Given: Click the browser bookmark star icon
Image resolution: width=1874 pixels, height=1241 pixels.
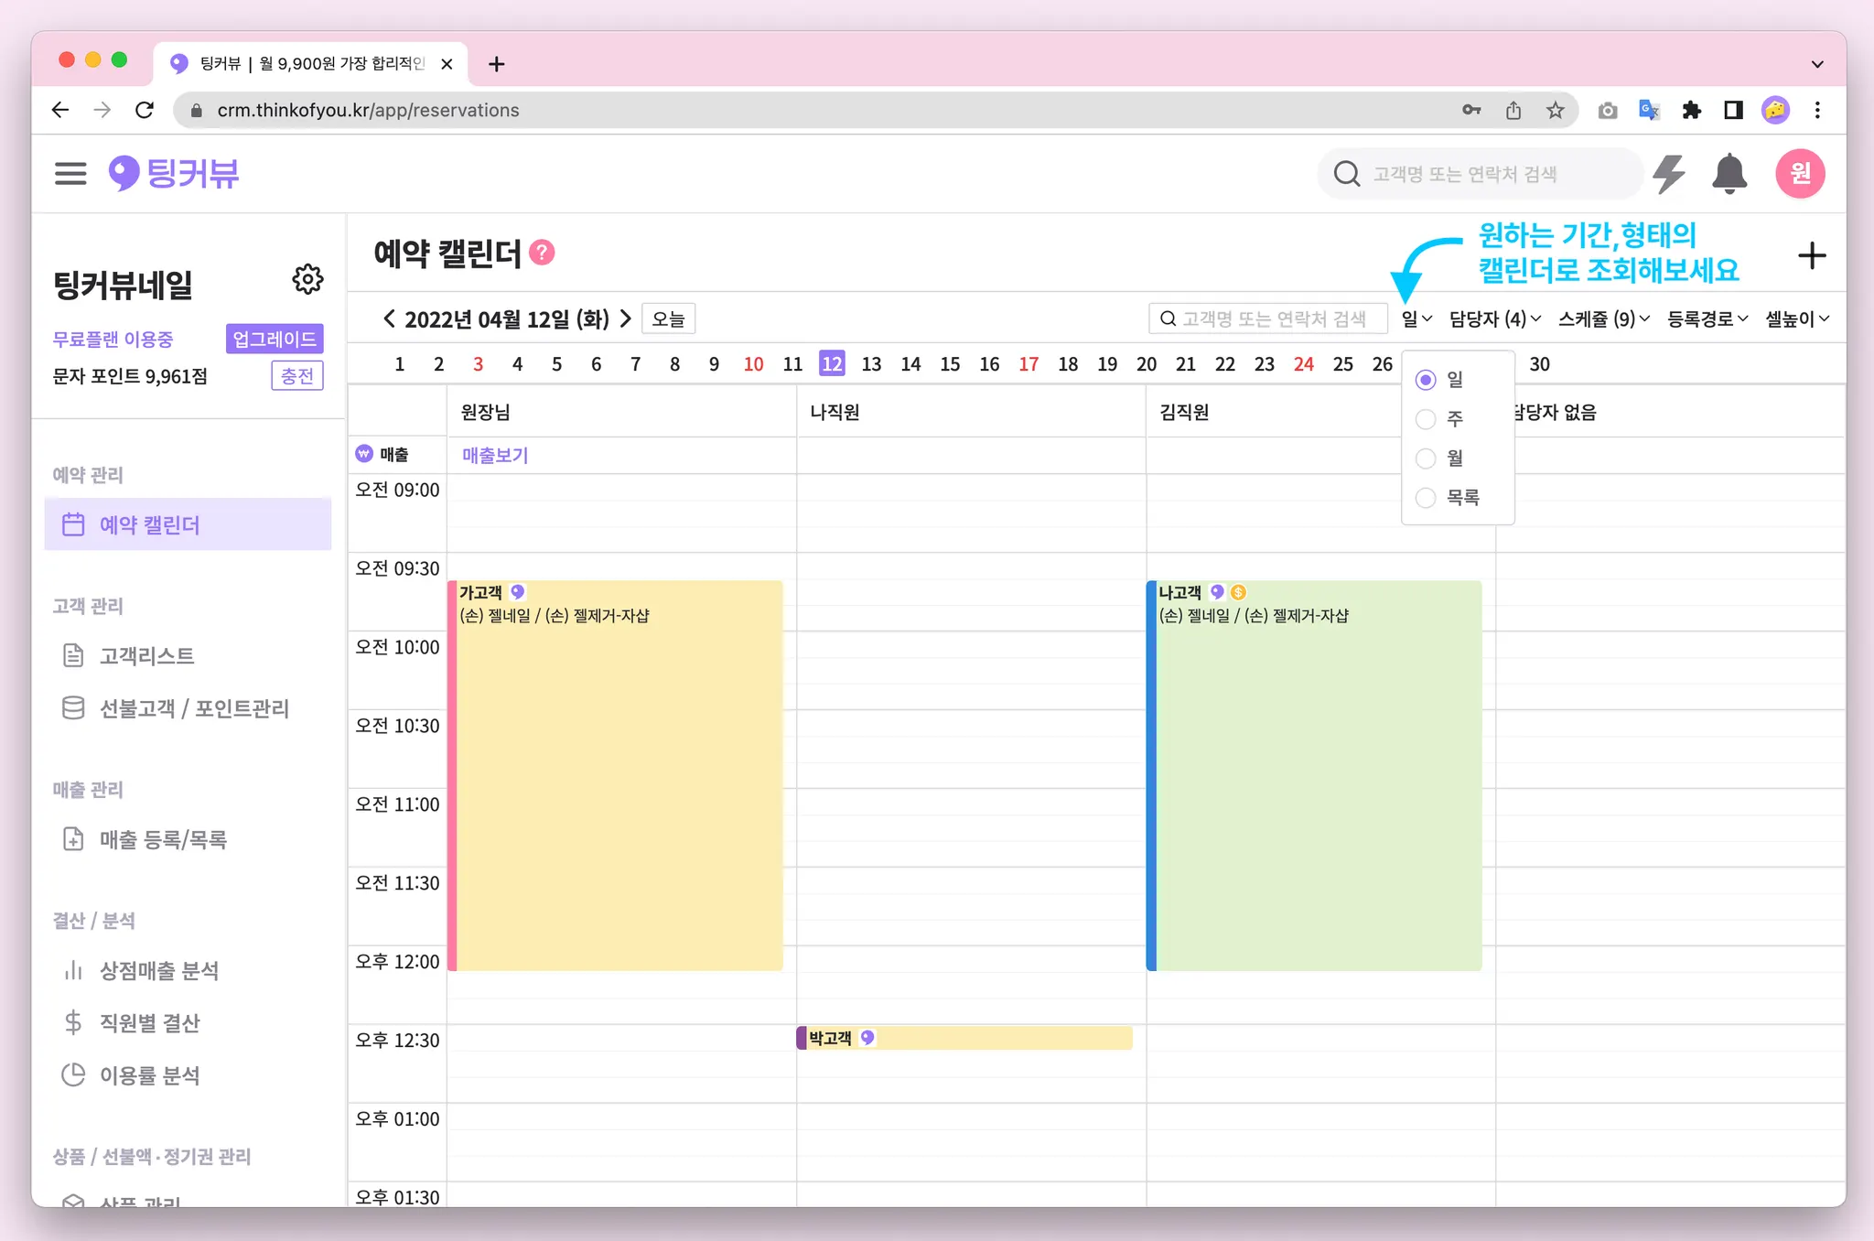Looking at the screenshot, I should (x=1555, y=111).
